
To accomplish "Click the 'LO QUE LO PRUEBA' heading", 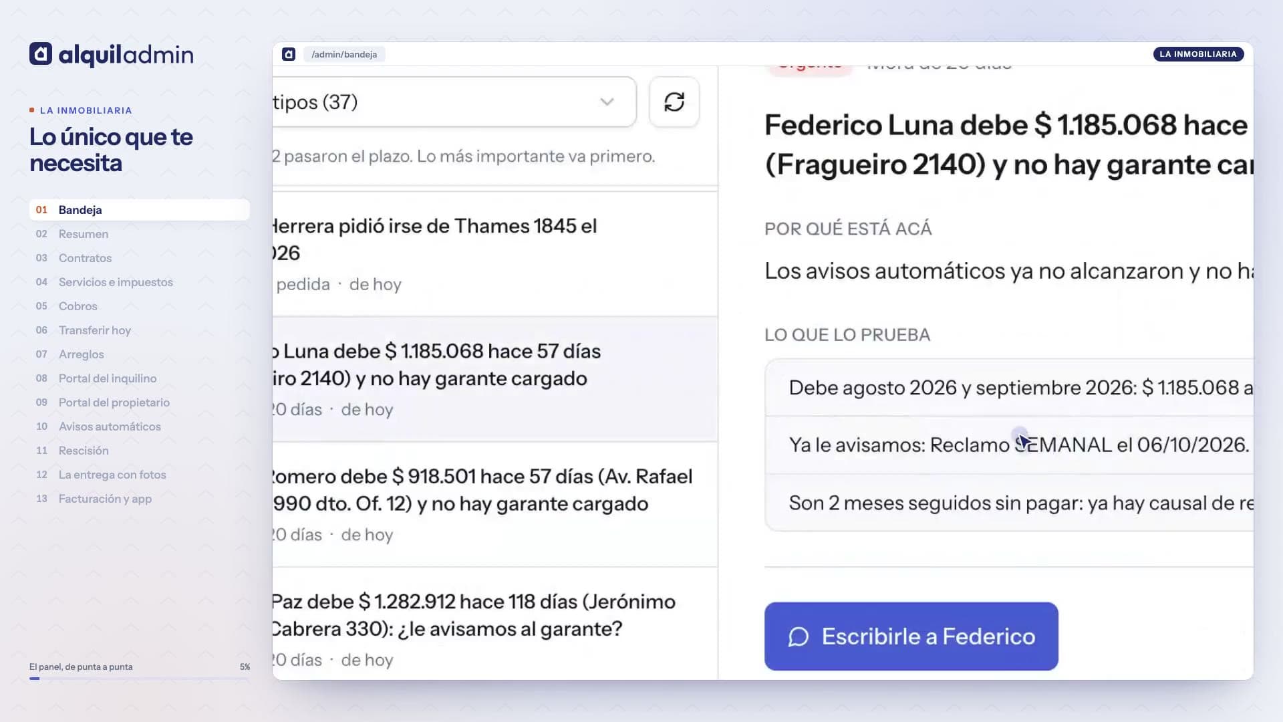I will pos(847,335).
